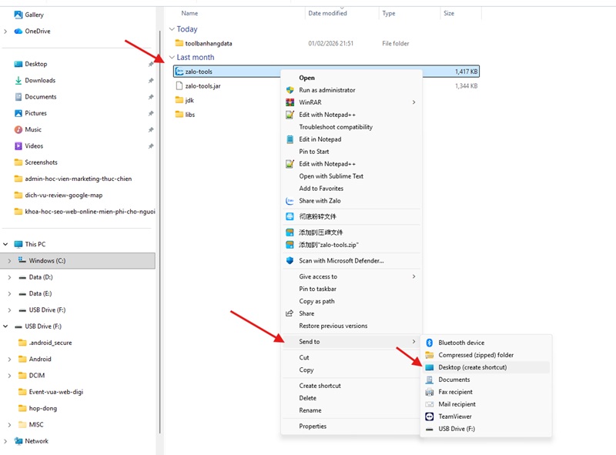Expand the Data (D:) drive tree
616x455 pixels.
9,277
